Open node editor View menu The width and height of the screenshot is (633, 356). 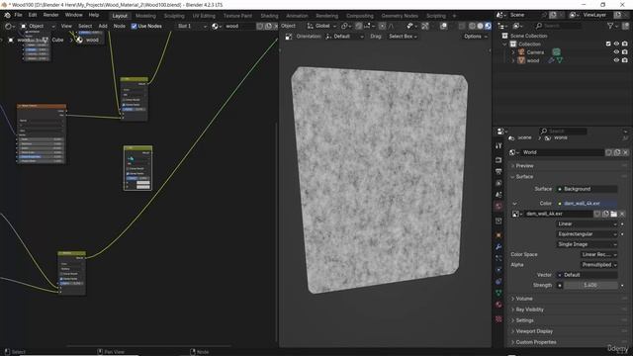coord(66,27)
